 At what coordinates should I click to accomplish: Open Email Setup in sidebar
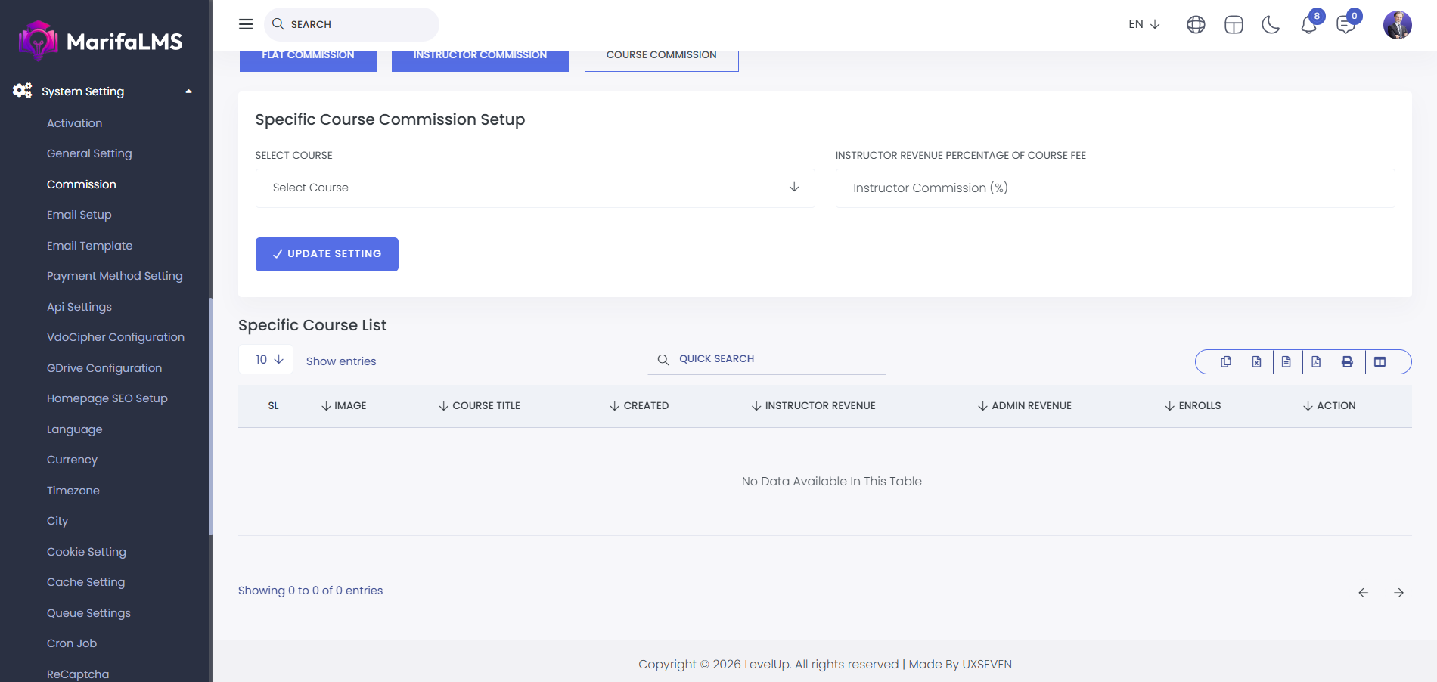[x=79, y=215]
